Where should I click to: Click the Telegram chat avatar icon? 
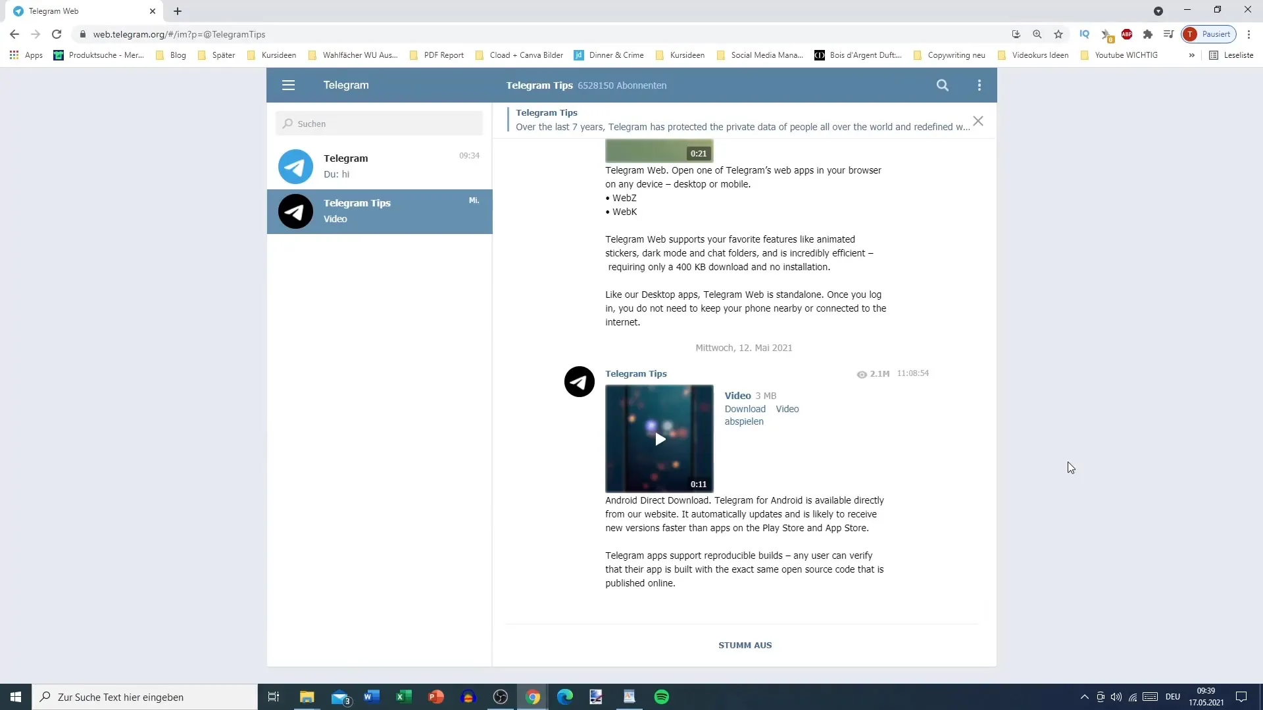[295, 166]
